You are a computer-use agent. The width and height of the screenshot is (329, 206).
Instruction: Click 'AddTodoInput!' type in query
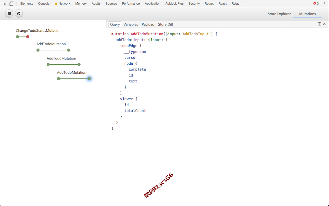pos(197,34)
